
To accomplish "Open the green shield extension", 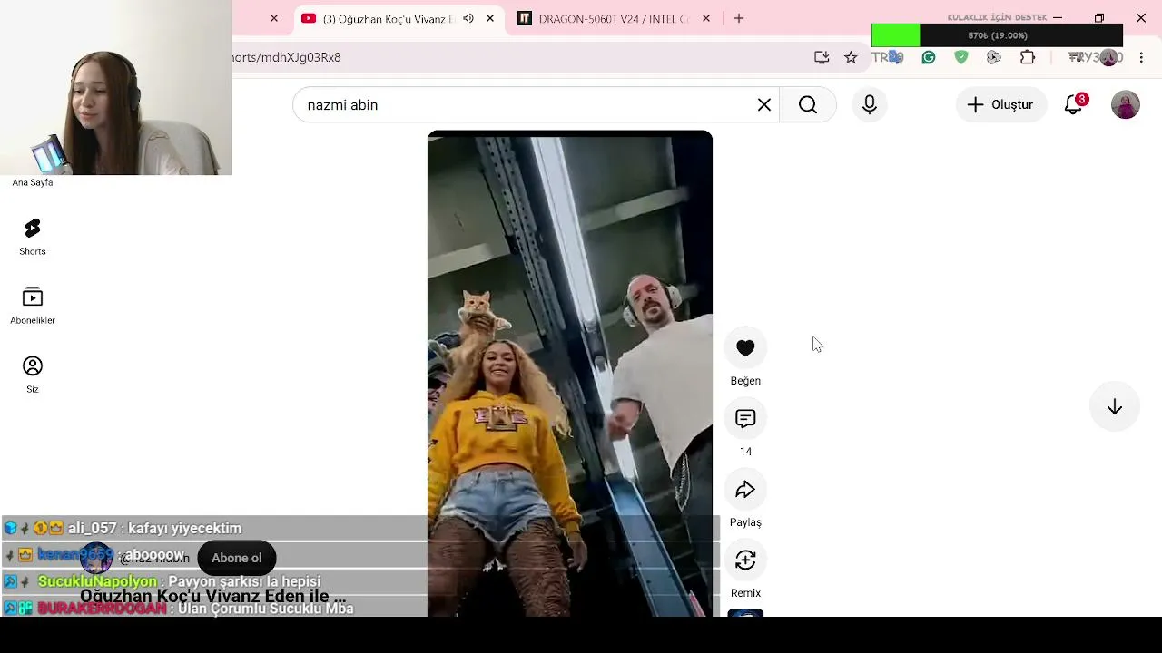I will [x=961, y=57].
